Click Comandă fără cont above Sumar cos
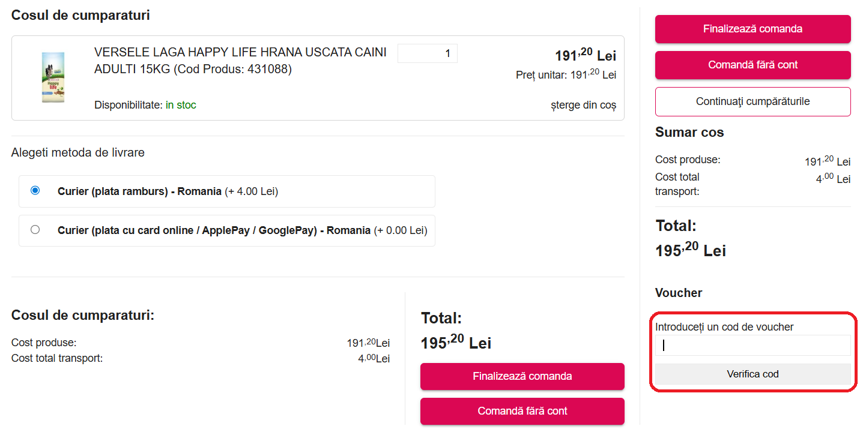863x432 pixels. point(752,65)
